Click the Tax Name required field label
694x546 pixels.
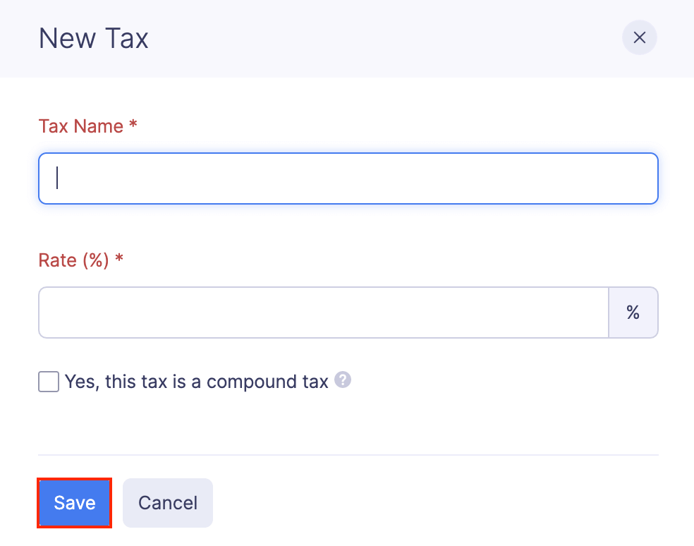point(87,126)
